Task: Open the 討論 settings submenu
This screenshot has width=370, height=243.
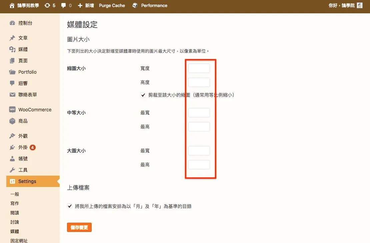Action: (x=15, y=222)
